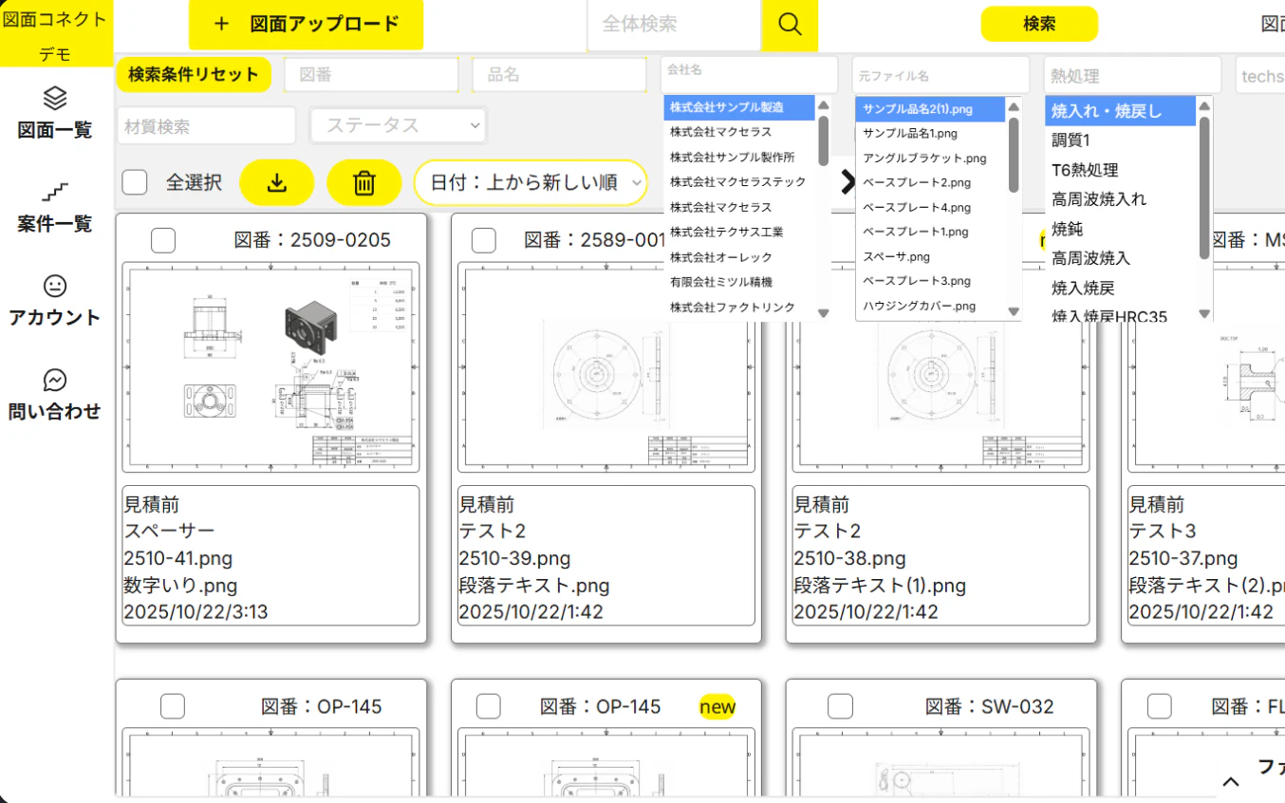Check the box on the FL drawing card
The image size is (1285, 803).
(x=1160, y=706)
